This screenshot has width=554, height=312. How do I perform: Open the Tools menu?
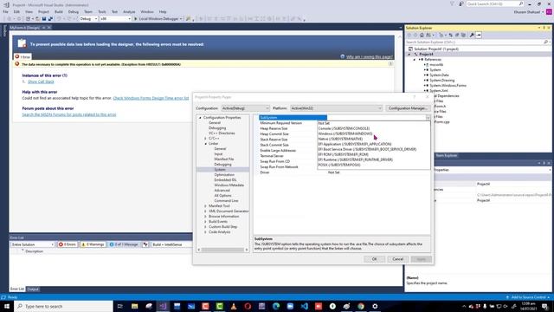point(102,11)
